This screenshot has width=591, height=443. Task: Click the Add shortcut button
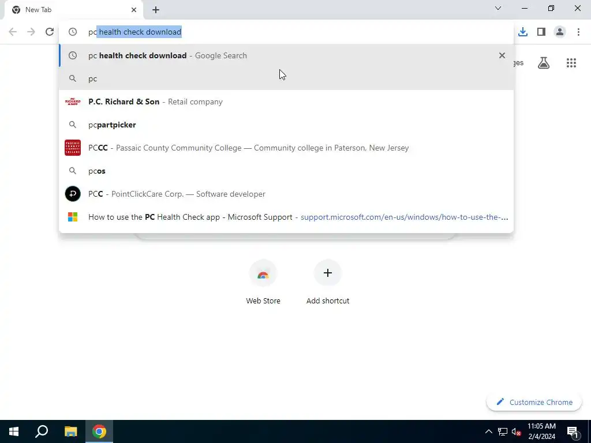point(328,282)
